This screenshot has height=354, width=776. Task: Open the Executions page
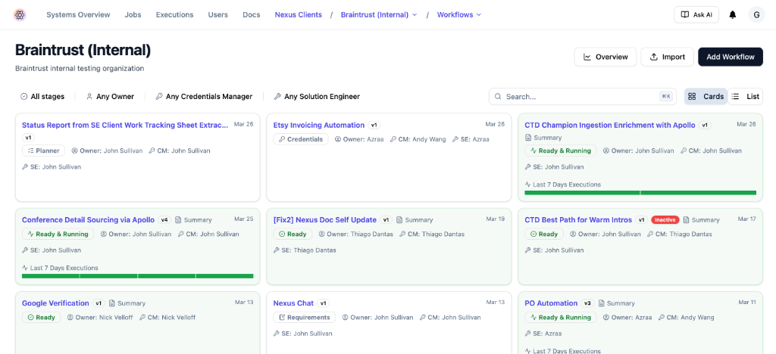tap(175, 15)
